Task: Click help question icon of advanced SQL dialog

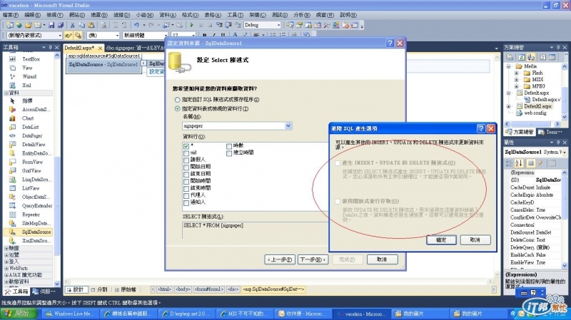Action: [481, 128]
